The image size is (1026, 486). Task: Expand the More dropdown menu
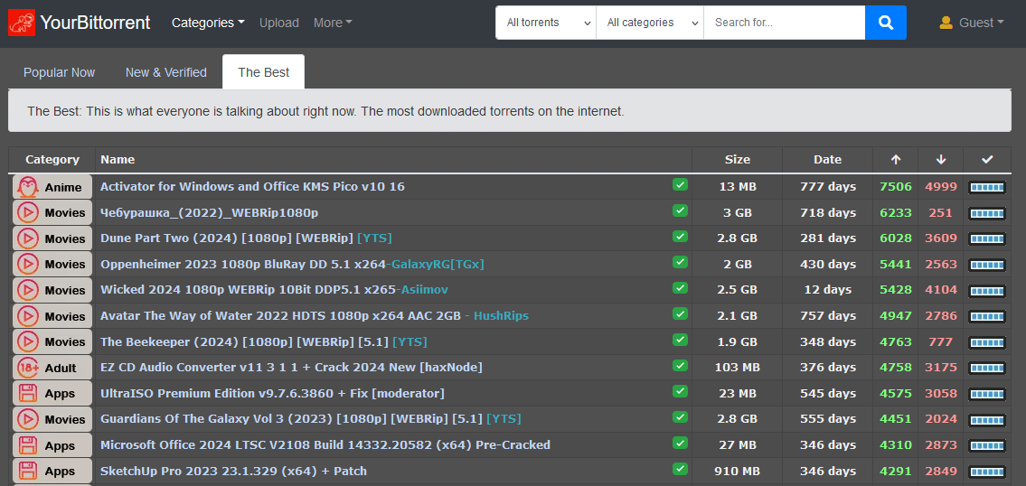point(333,23)
